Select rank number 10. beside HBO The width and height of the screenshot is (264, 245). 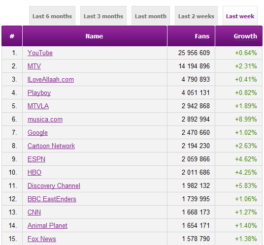pyautogui.click(x=13, y=172)
